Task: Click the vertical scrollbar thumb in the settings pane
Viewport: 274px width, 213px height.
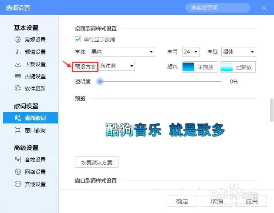Action: point(271,110)
